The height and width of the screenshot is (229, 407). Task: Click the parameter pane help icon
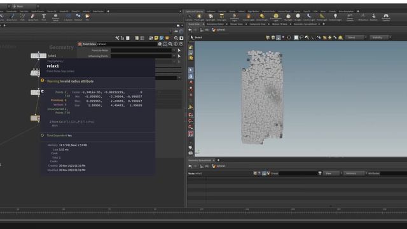(x=181, y=44)
